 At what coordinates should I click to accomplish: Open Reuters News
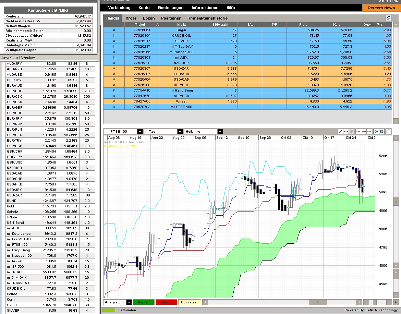point(381,8)
